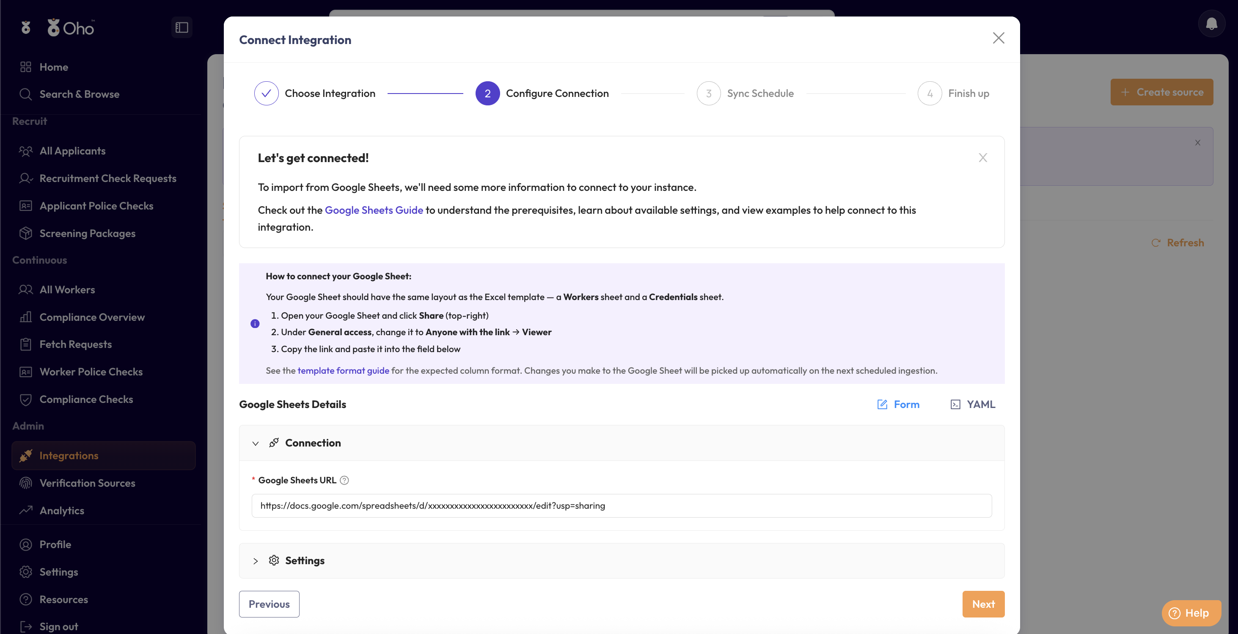This screenshot has width=1238, height=634.
Task: Jump to the Sync Schedule step
Action: 745,93
